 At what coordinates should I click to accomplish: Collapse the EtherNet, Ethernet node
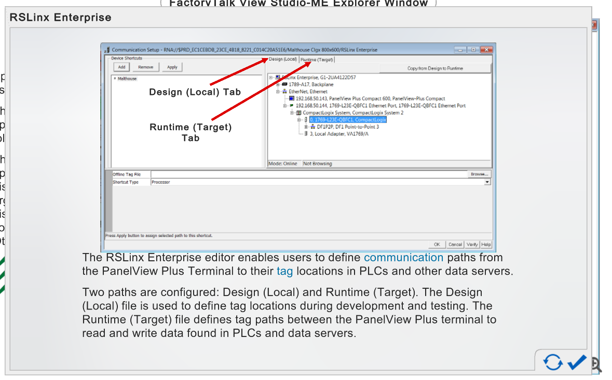(278, 92)
